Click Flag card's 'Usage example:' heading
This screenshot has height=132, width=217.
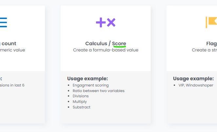tap(193, 79)
